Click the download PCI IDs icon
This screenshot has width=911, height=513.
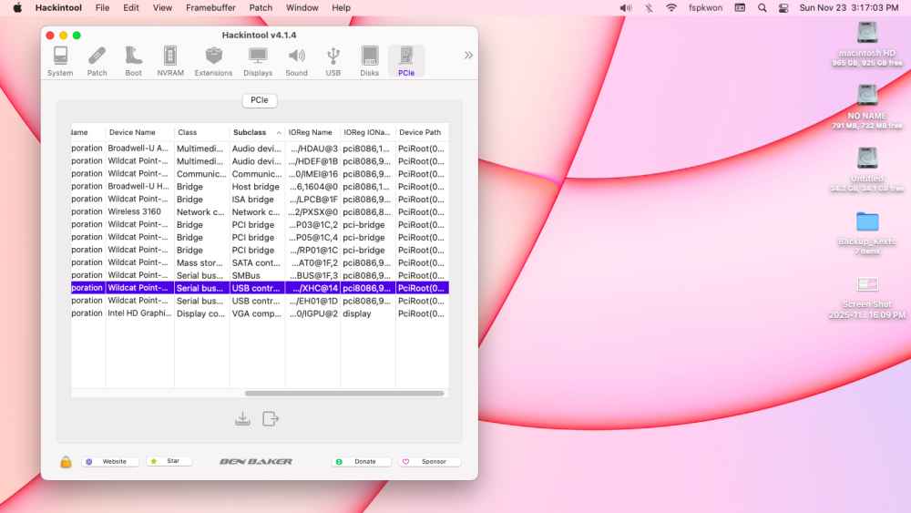243,419
